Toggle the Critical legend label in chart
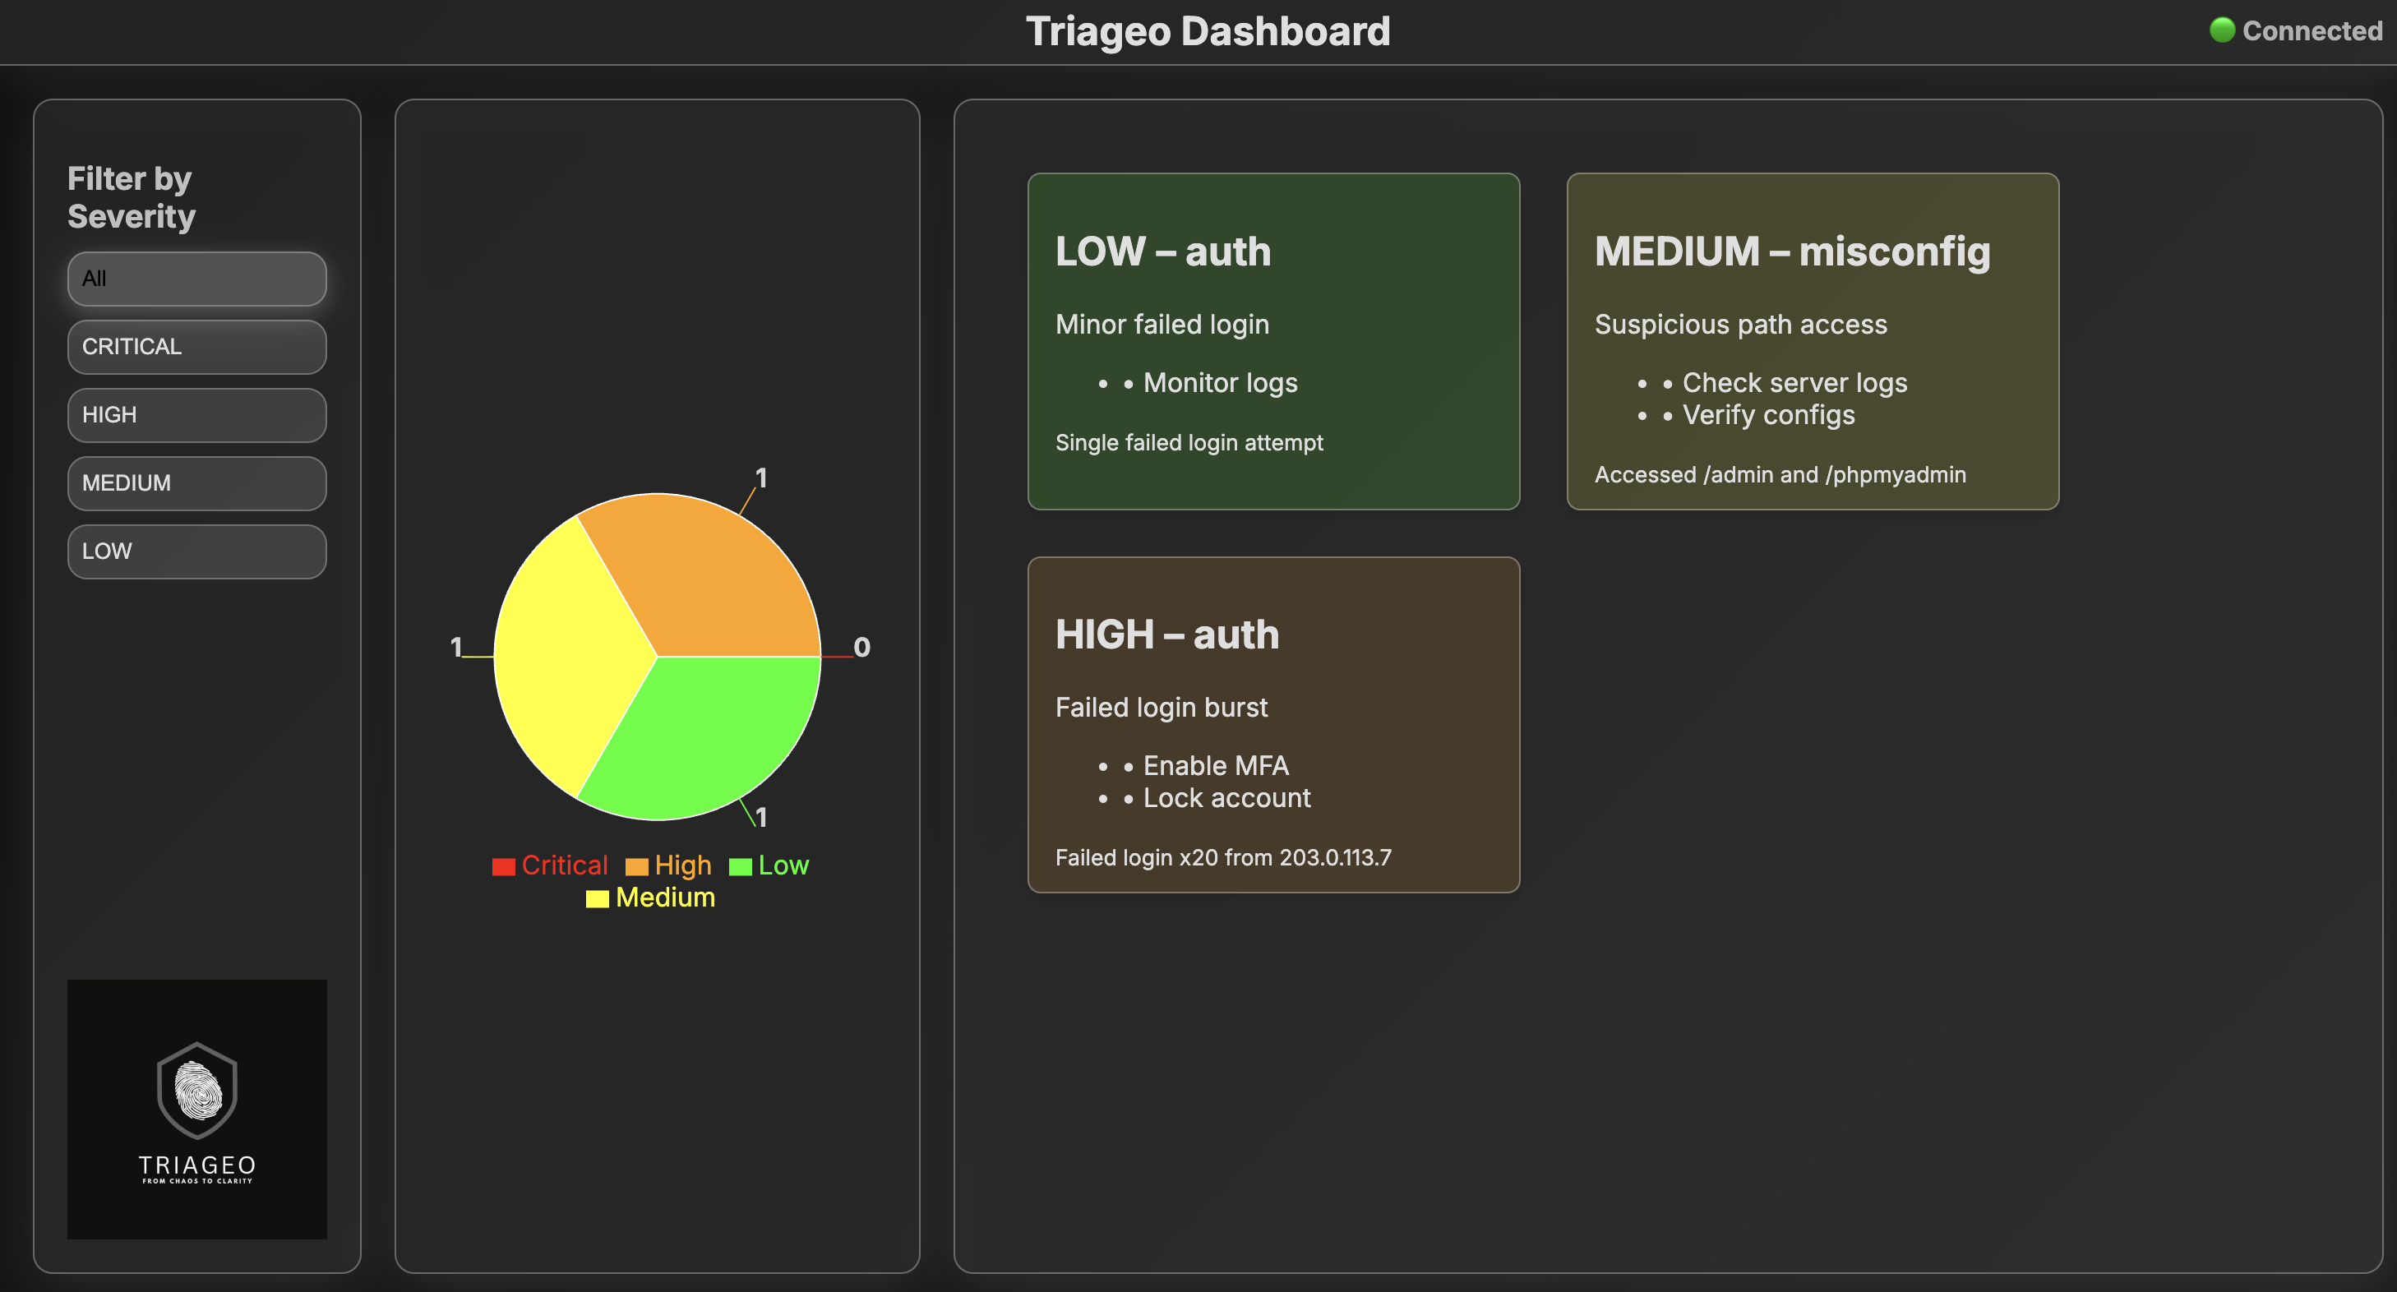The image size is (2397, 1292). (x=564, y=866)
